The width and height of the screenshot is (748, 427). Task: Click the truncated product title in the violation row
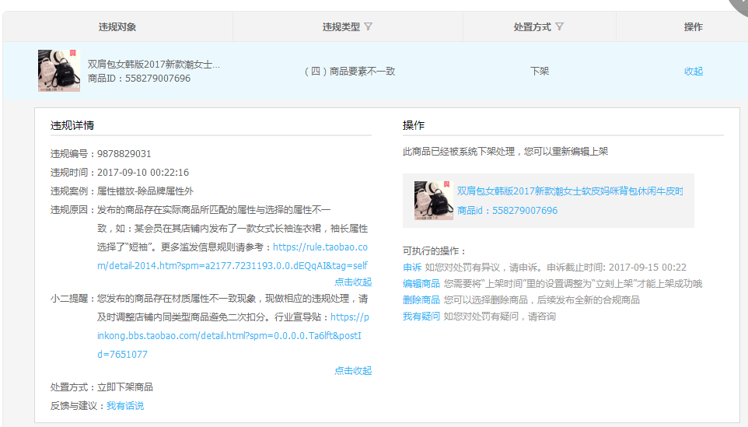point(153,65)
